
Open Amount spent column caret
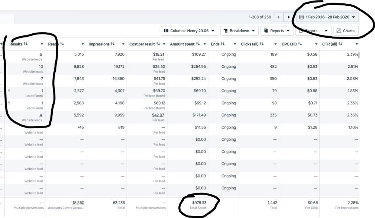tap(204, 44)
